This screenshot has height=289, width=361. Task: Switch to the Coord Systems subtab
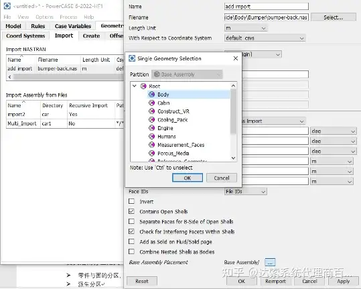25,36
